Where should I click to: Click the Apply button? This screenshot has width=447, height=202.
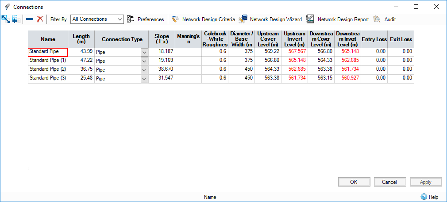[x=426, y=182]
